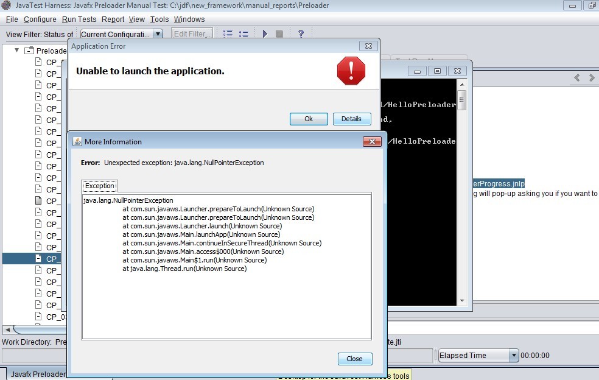Click the second list-view toolbar icon

(243, 34)
